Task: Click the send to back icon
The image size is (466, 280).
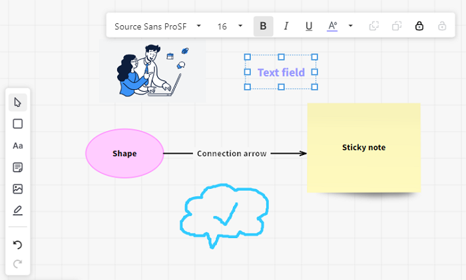Action: [397, 26]
